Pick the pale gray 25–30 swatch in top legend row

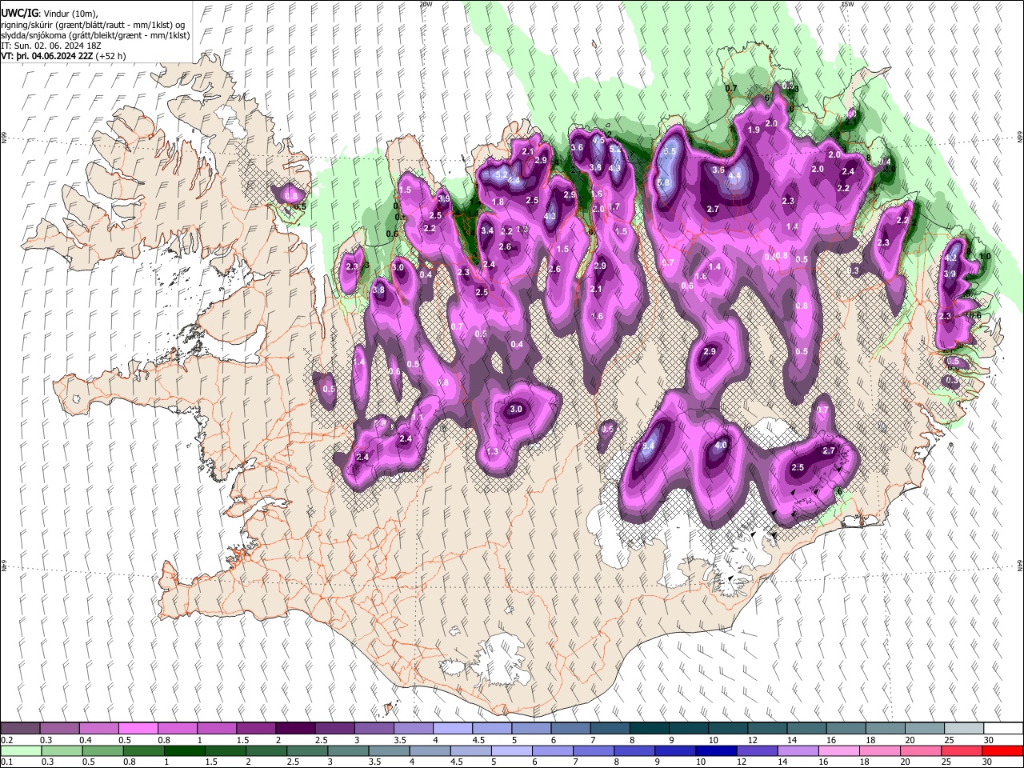(963, 728)
